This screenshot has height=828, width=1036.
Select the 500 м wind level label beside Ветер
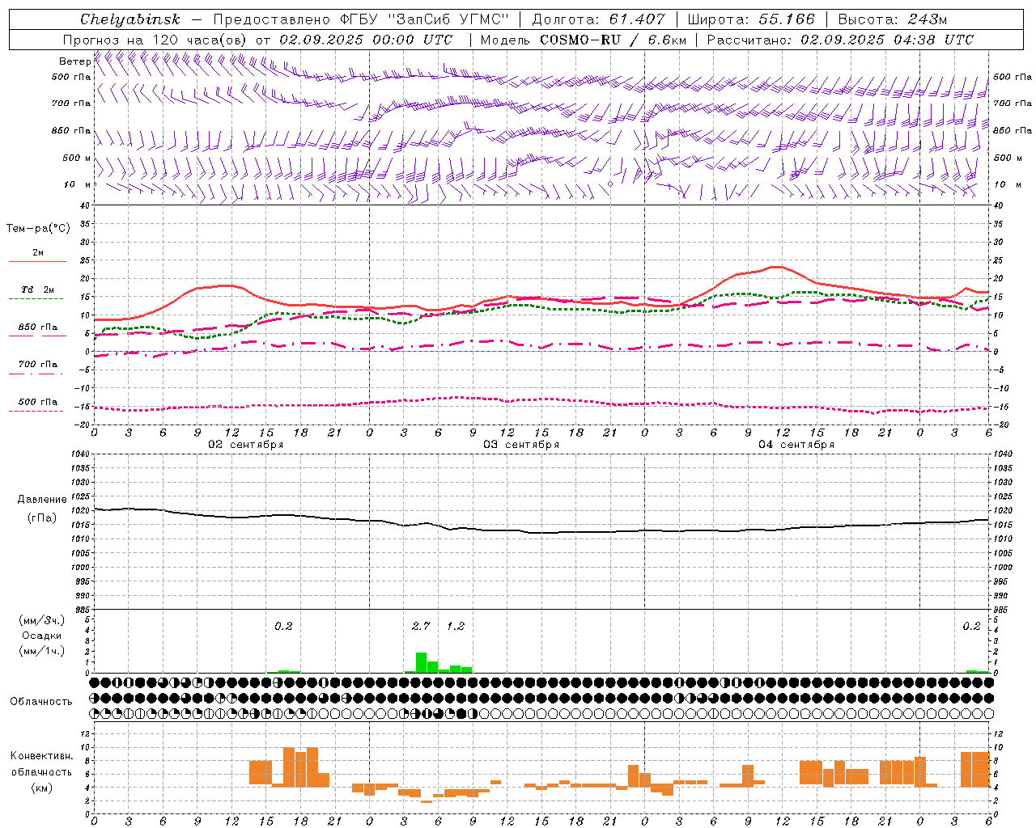(x=77, y=158)
